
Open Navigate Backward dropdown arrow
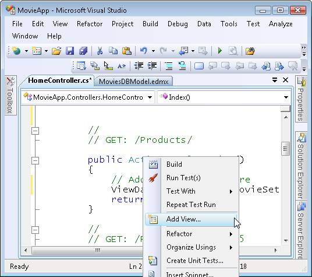[x=193, y=51]
